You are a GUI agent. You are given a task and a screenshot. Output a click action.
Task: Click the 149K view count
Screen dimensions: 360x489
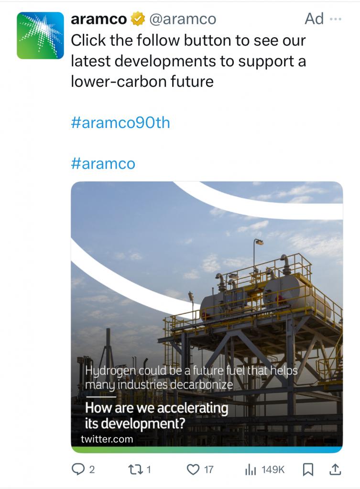tap(273, 469)
